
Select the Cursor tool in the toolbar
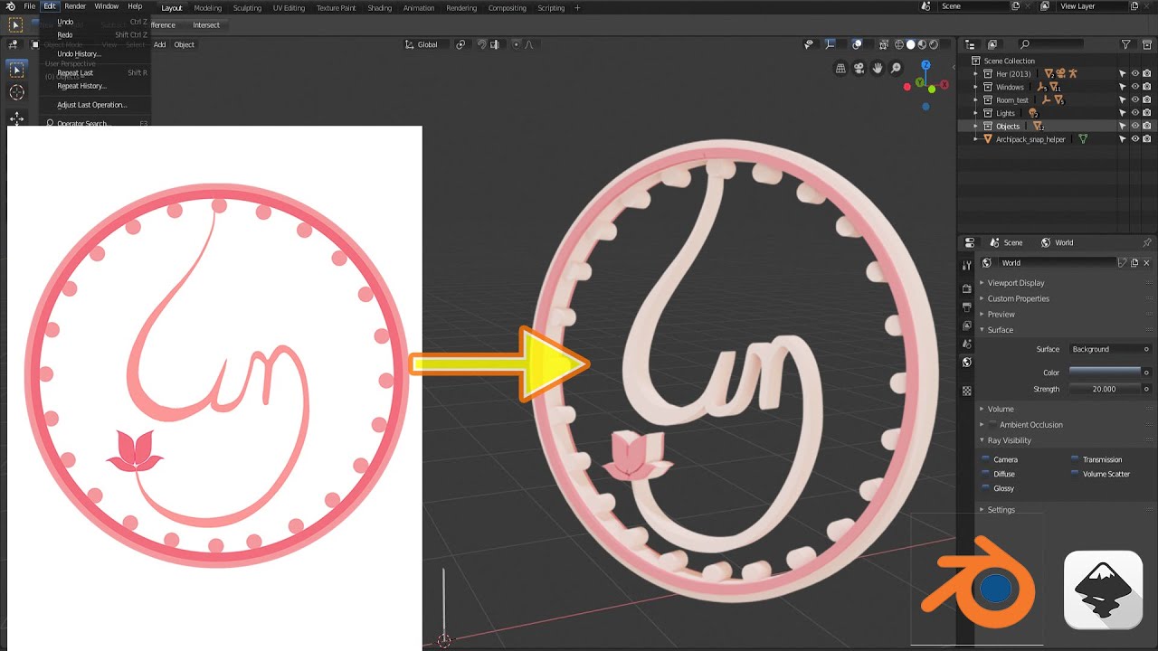[x=16, y=92]
